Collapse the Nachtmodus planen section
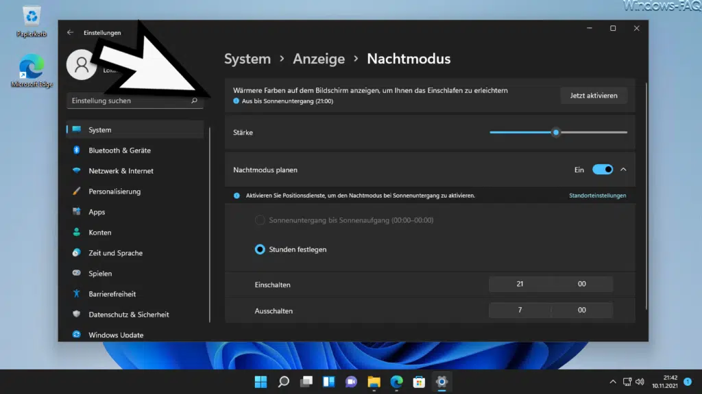Screen dimensions: 702x394 coord(622,169)
